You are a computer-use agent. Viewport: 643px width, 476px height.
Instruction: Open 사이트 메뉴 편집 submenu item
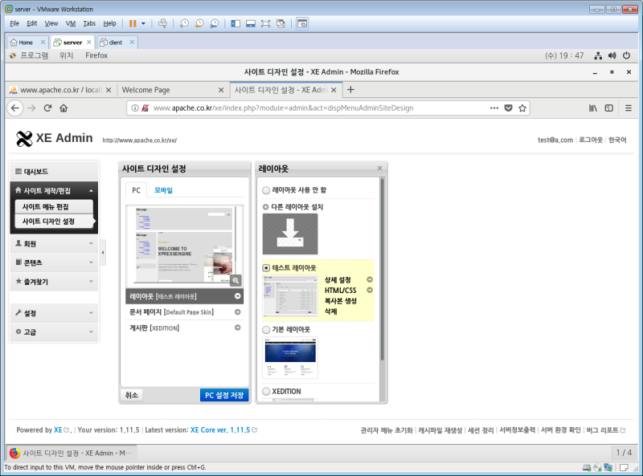pos(54,207)
